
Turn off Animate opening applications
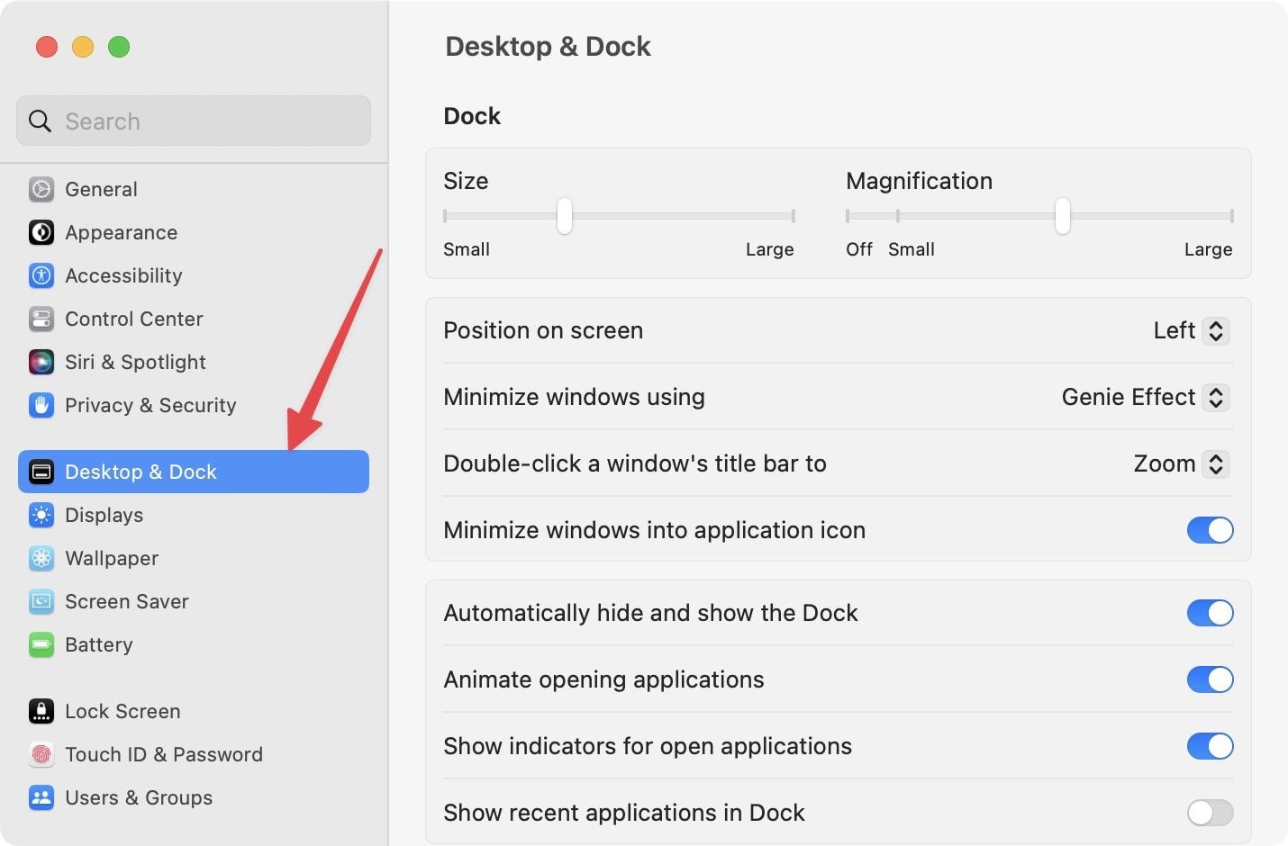(x=1210, y=679)
